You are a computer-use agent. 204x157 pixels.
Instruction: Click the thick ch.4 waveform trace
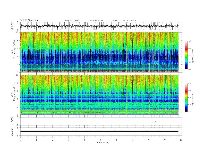coord(99,131)
